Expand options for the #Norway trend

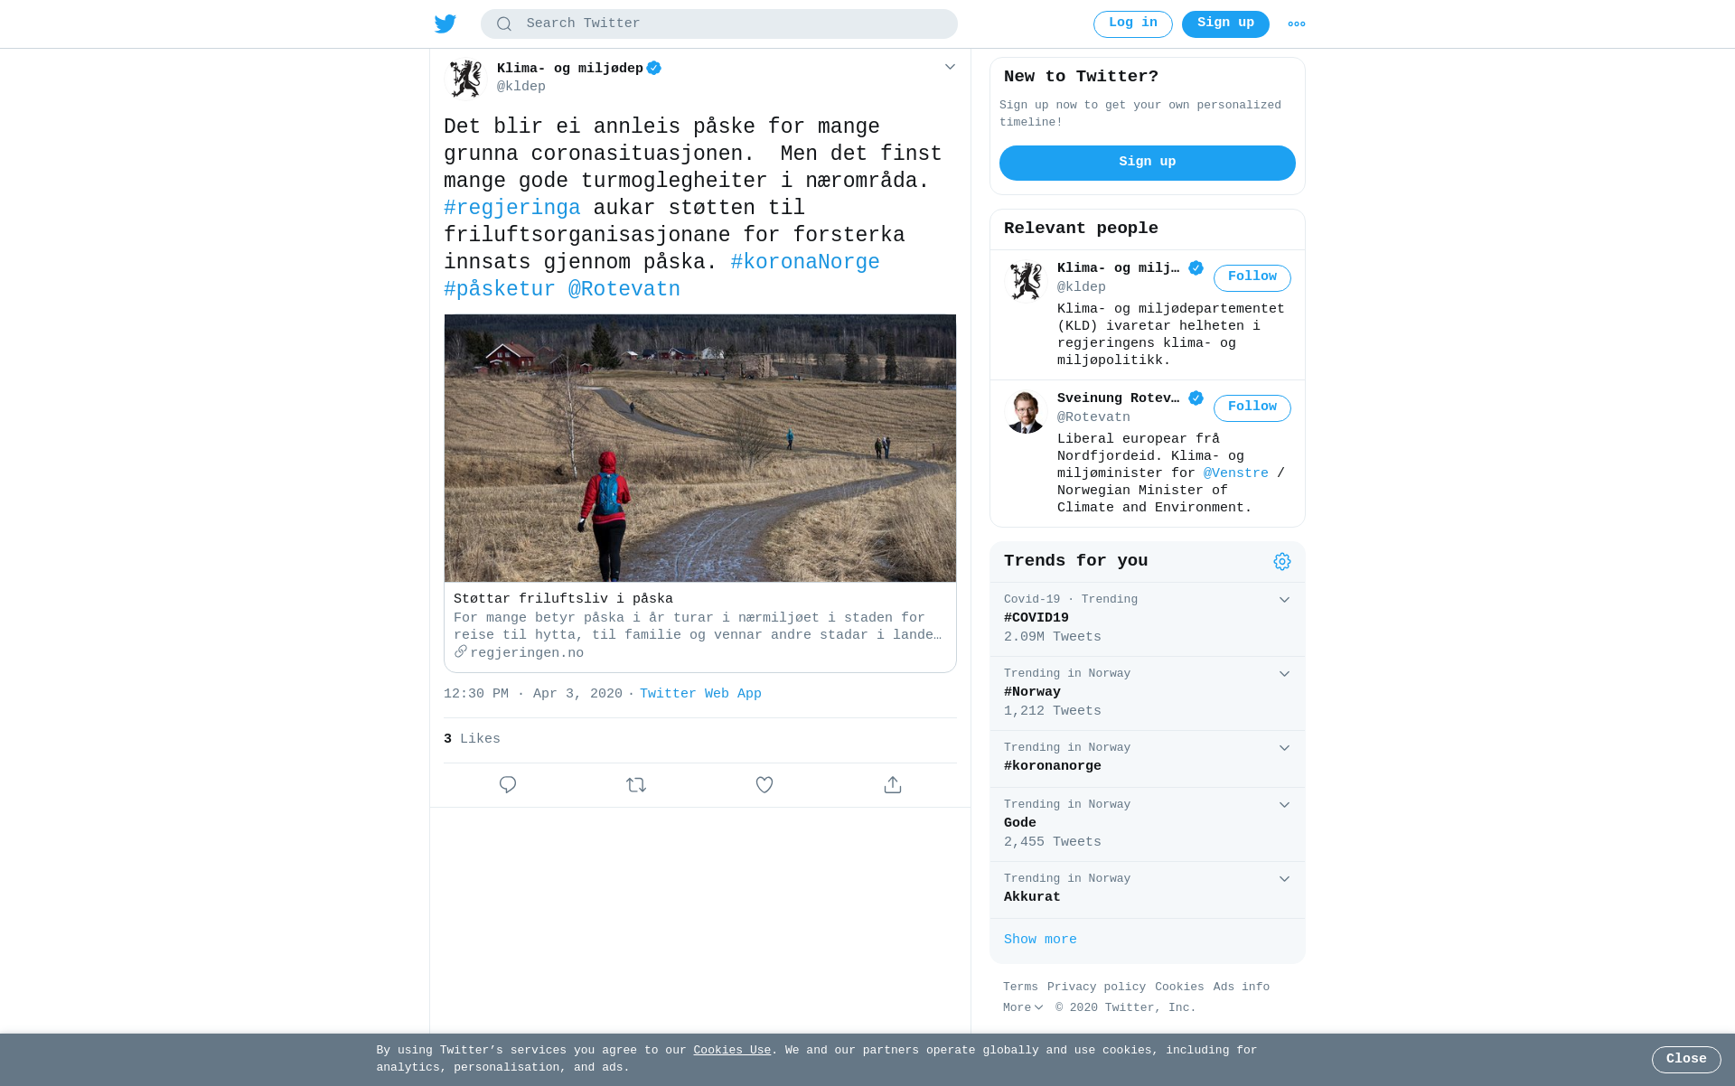pyautogui.click(x=1284, y=674)
